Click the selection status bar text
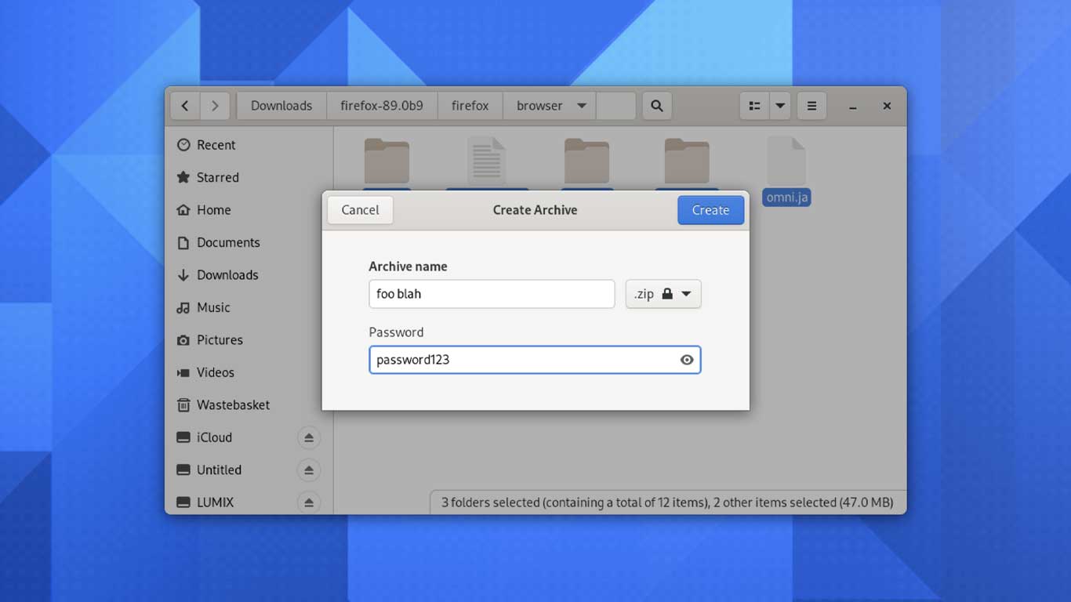 point(667,502)
